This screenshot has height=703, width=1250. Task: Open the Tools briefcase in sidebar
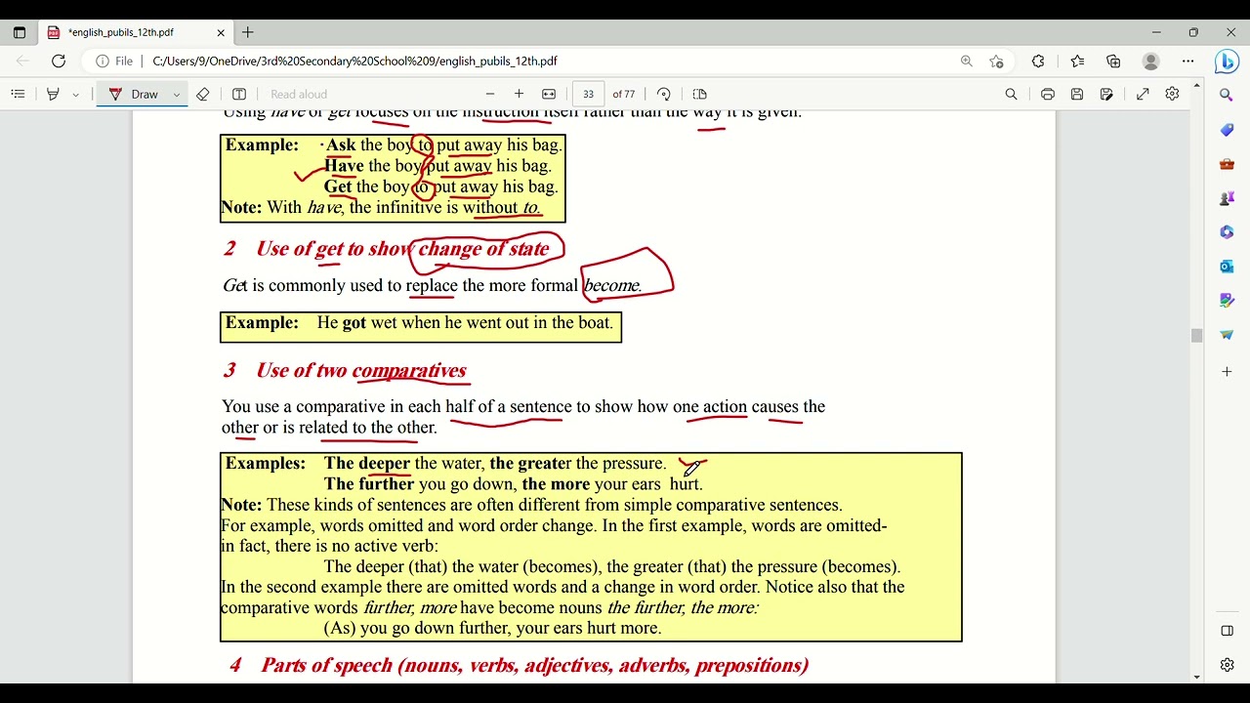click(1227, 164)
